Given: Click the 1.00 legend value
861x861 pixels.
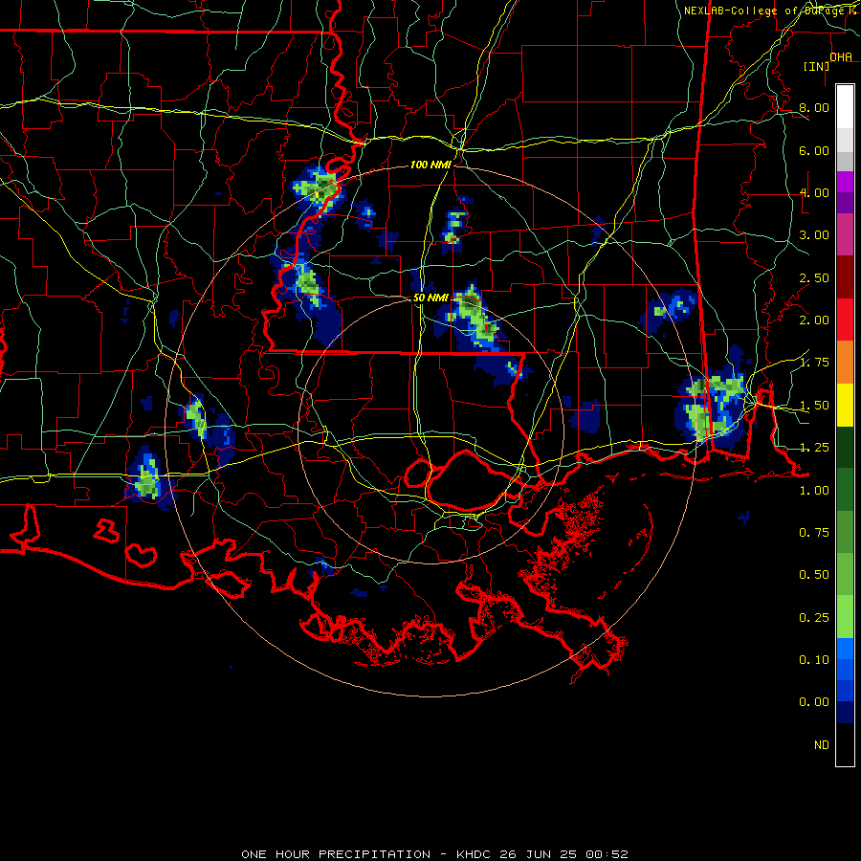Looking at the screenshot, I should pos(814,491).
